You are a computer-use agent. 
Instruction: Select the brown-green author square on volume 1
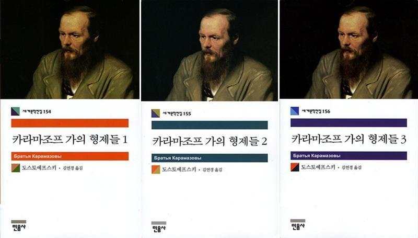coord(16,168)
